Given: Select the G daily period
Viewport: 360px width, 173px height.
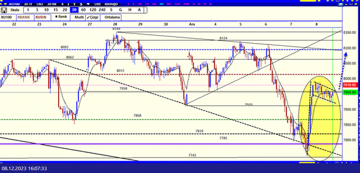Looking at the screenshot, I should (x=120, y=10).
